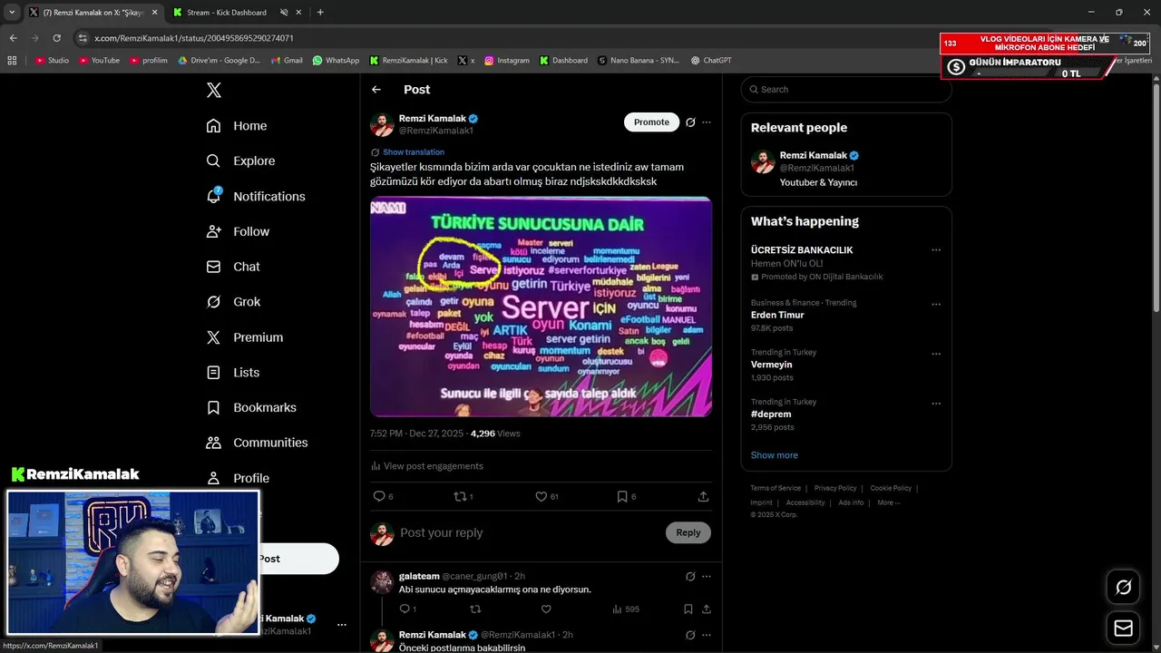Open the ChatGPT bookmark

pos(711,61)
